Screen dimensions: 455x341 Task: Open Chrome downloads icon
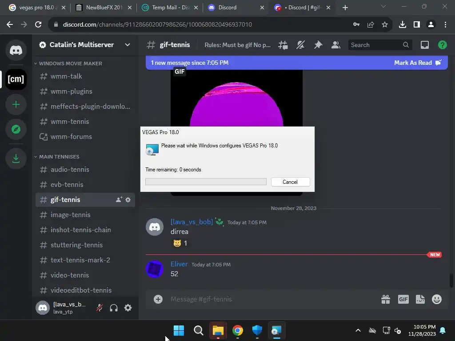tap(403, 25)
